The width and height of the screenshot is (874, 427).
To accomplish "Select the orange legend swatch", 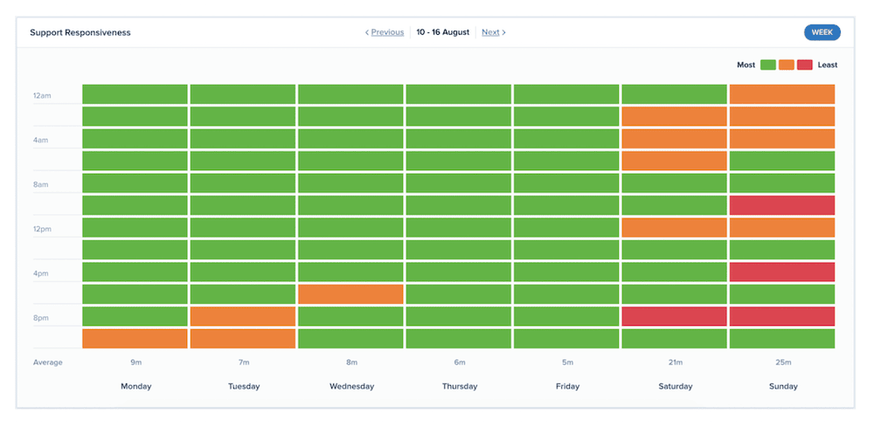I will click(787, 65).
